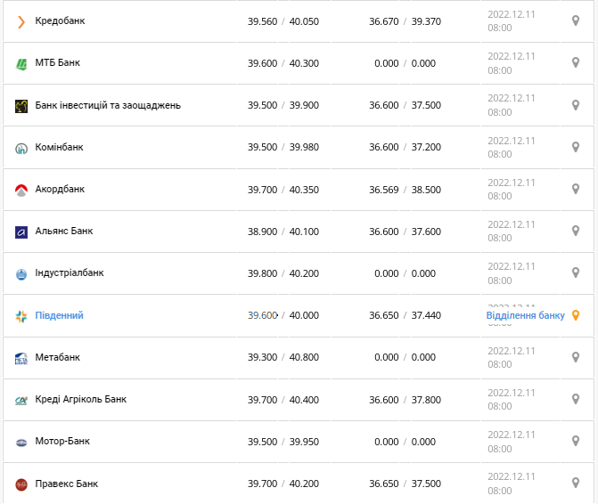
Task: Click Альянс Банк rate 38.900 / 40.100
Action: click(x=283, y=232)
